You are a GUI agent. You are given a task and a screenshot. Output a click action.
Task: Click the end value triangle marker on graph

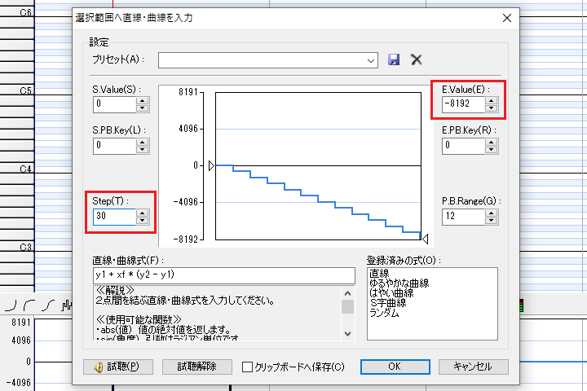coord(424,237)
